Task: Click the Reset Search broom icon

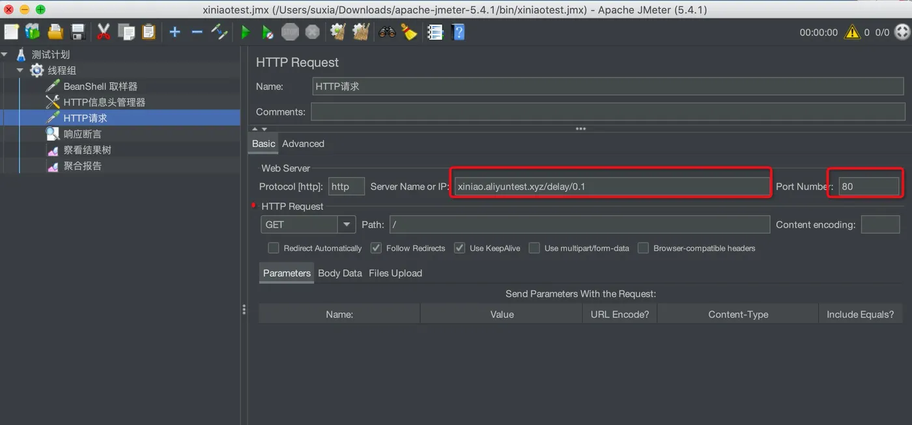Action: (409, 31)
